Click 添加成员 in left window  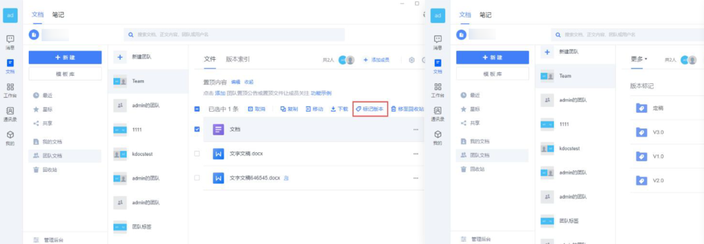coord(376,60)
